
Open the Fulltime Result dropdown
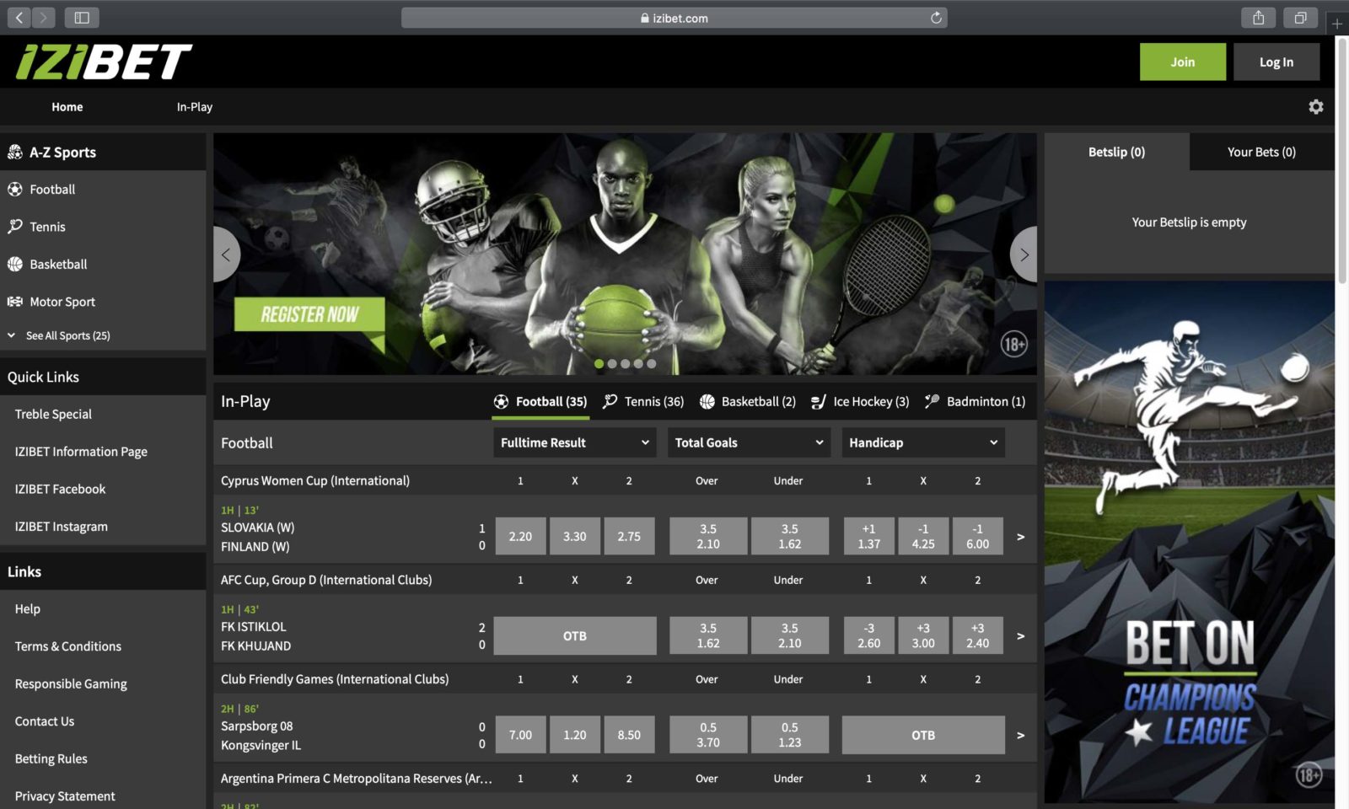pos(573,442)
